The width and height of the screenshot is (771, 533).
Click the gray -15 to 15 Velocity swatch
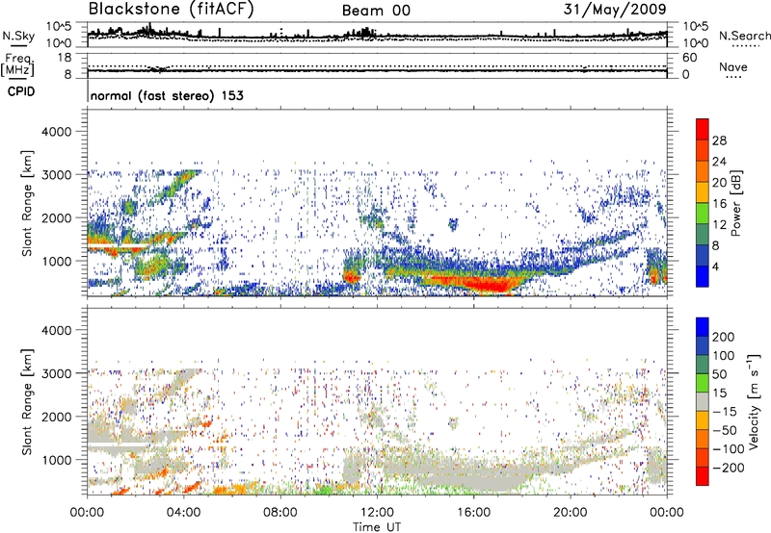[x=703, y=401]
